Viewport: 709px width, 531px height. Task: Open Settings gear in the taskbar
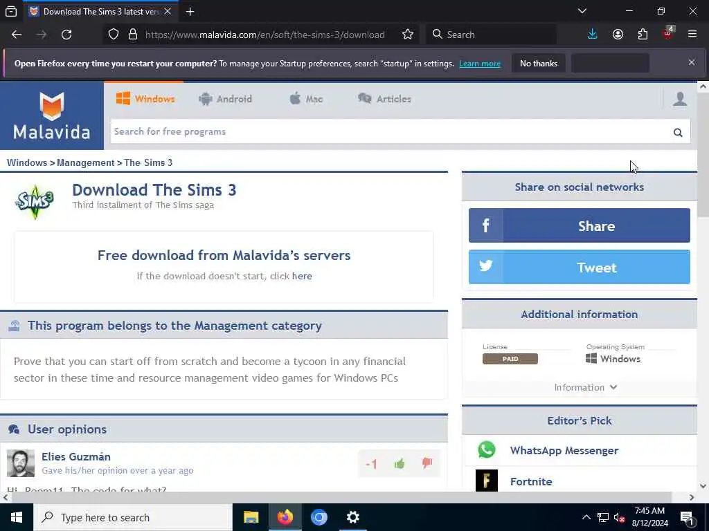pos(352,517)
